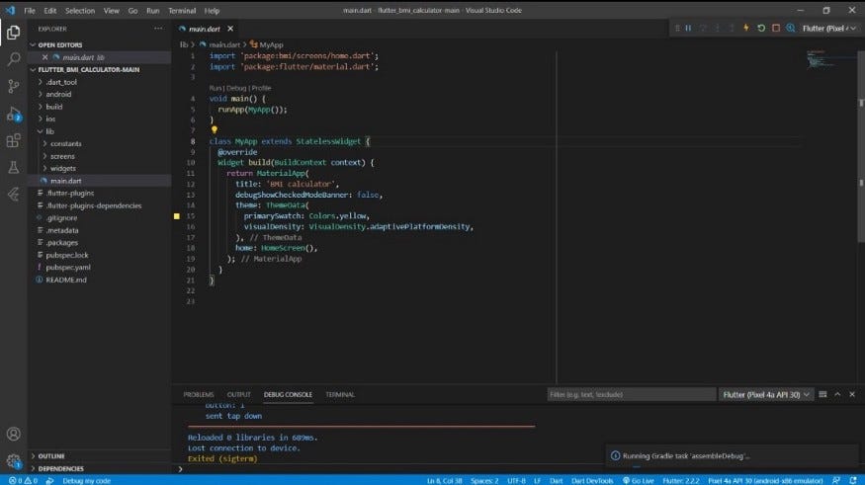Viewport: 865px width, 485px height.
Task: Open pubspec.yaml in the explorer
Action: (68, 268)
